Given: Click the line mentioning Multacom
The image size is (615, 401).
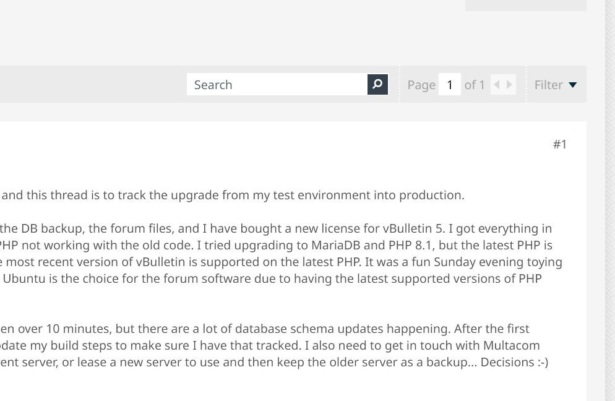Looking at the screenshot, I should [270, 345].
